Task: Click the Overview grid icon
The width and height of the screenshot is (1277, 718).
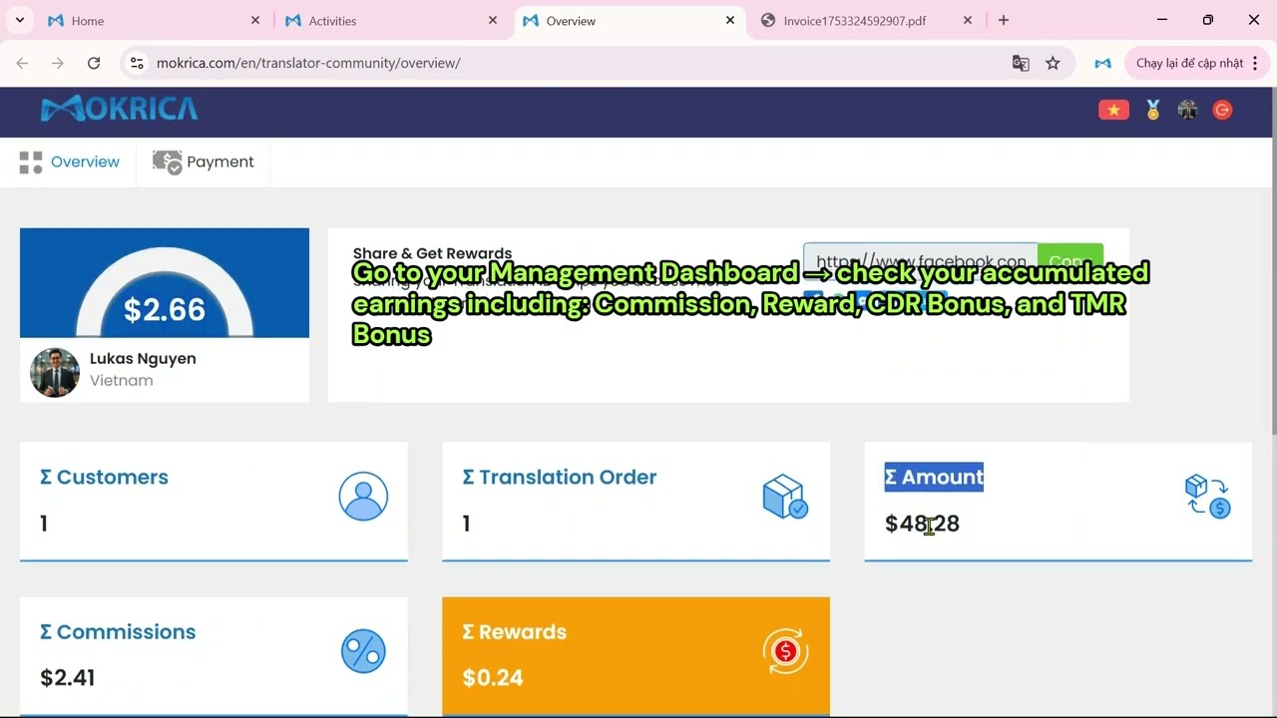Action: (x=31, y=163)
